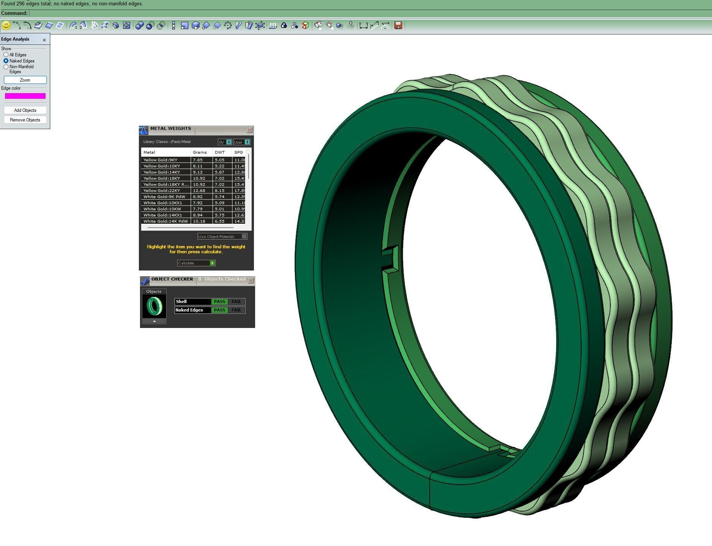The width and height of the screenshot is (712, 546).
Task: Toggle the User switch in Metal Weights
Action: [242, 142]
